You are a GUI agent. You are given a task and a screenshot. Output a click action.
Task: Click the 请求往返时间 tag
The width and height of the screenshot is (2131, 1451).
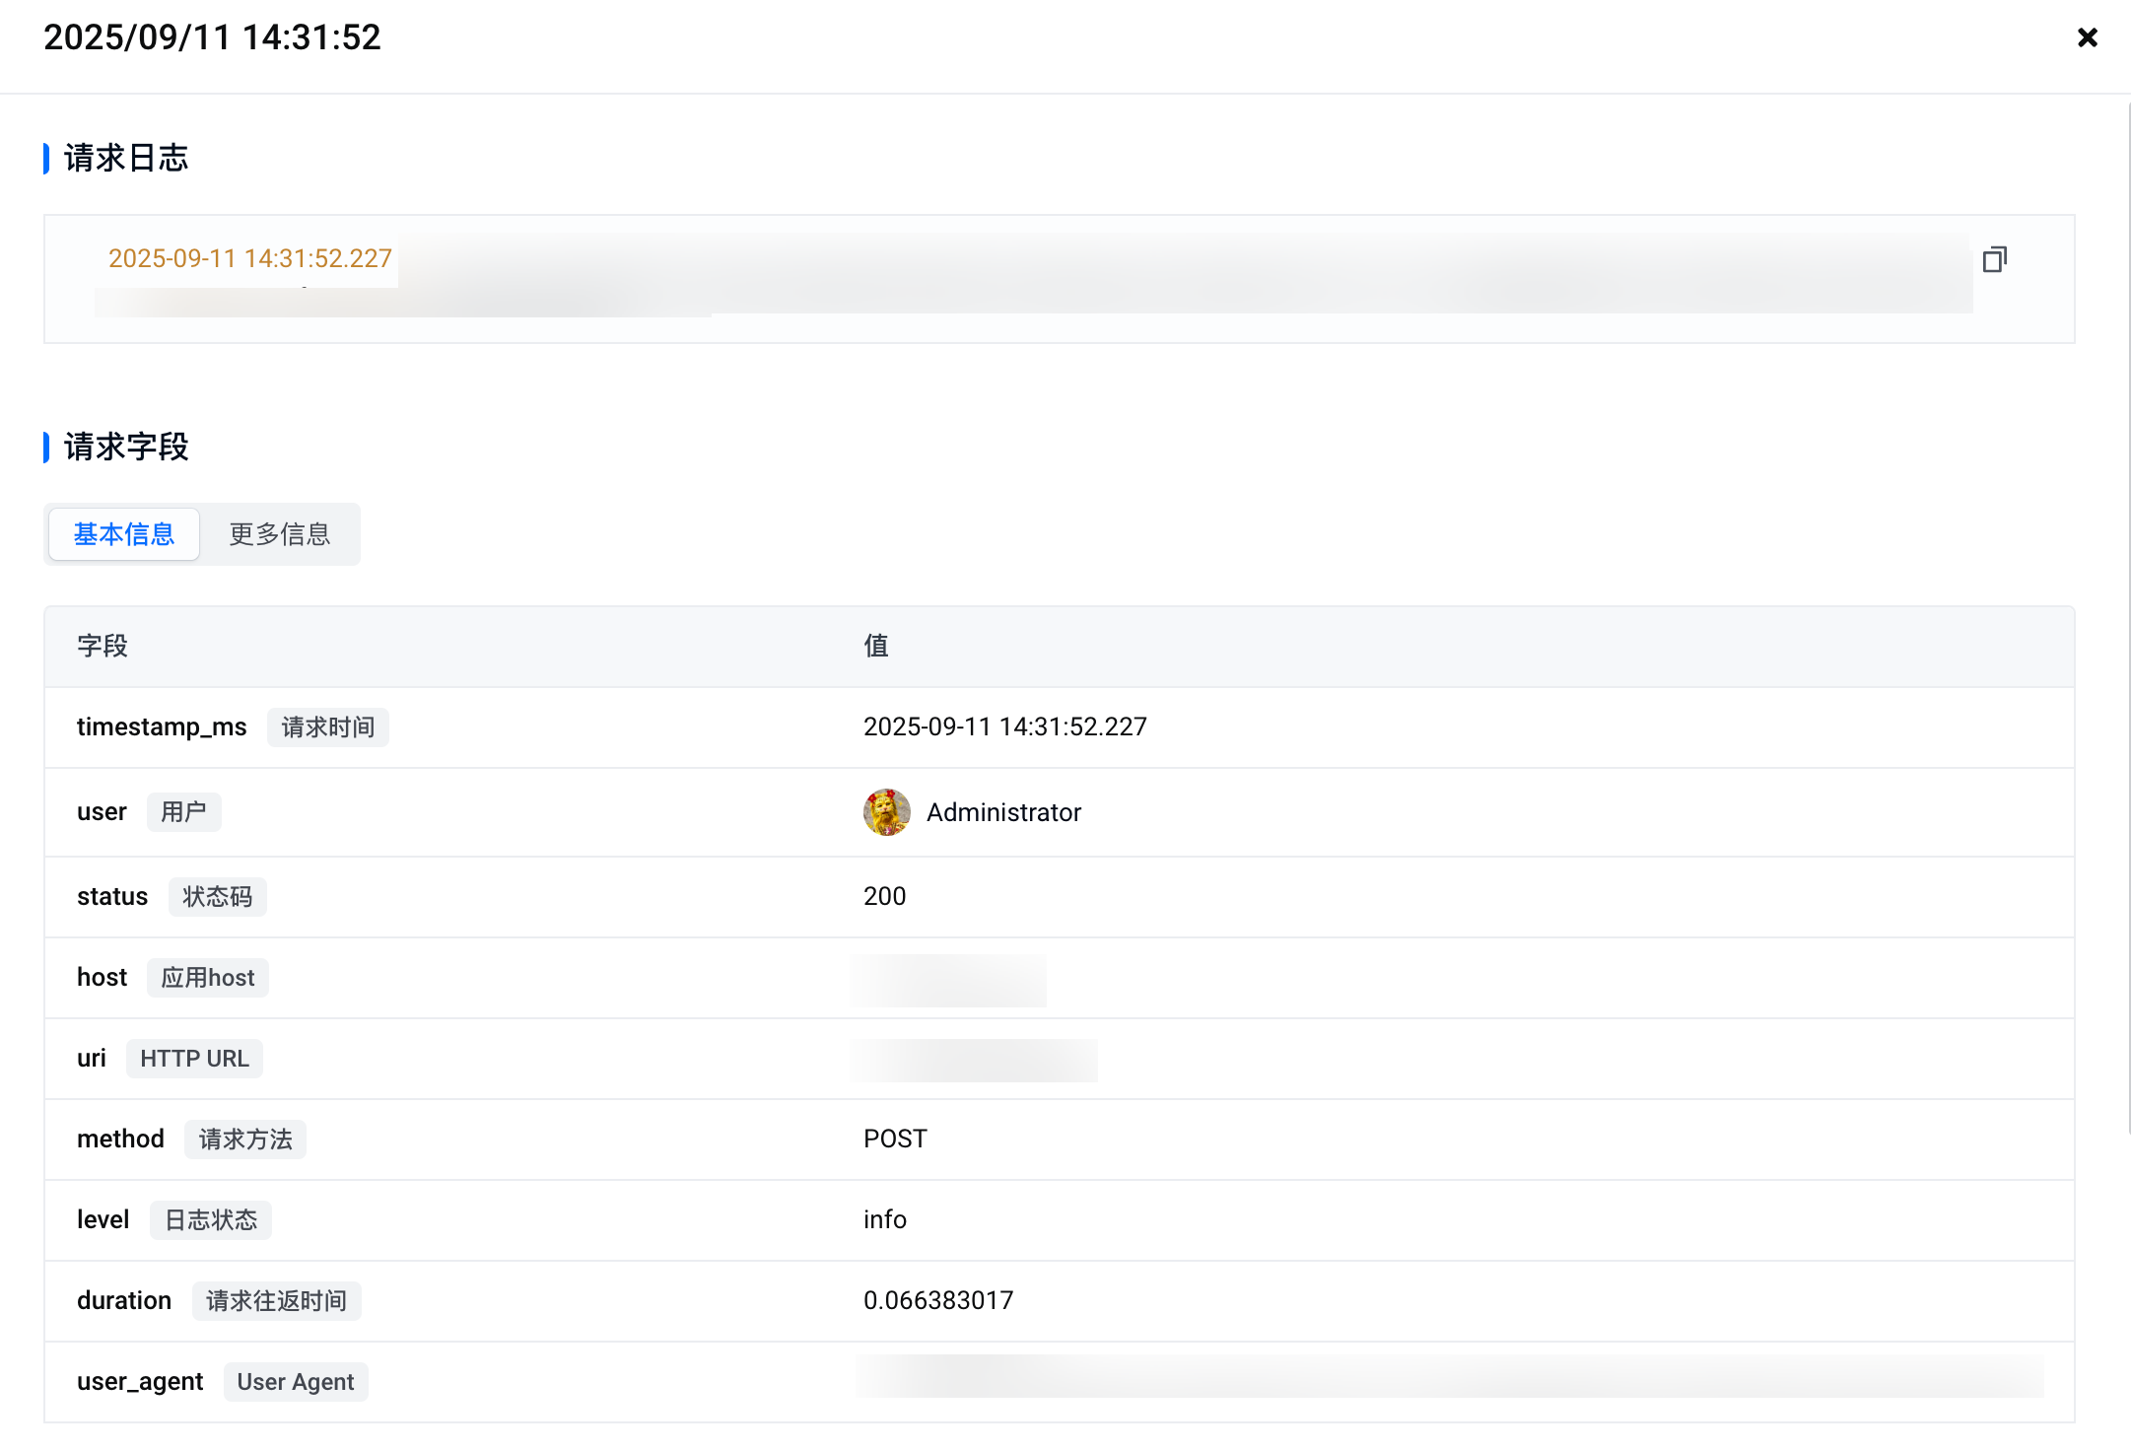[276, 1301]
